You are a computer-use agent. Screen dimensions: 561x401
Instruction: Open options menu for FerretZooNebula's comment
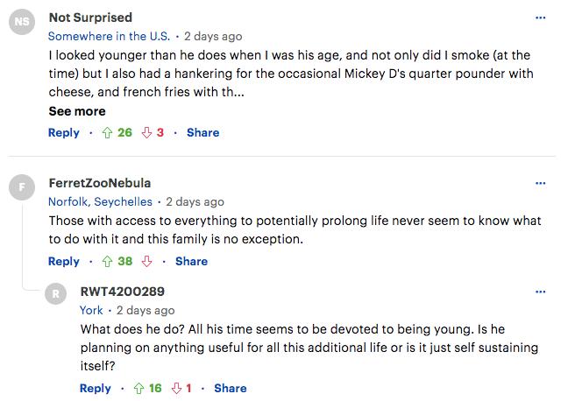click(x=540, y=183)
